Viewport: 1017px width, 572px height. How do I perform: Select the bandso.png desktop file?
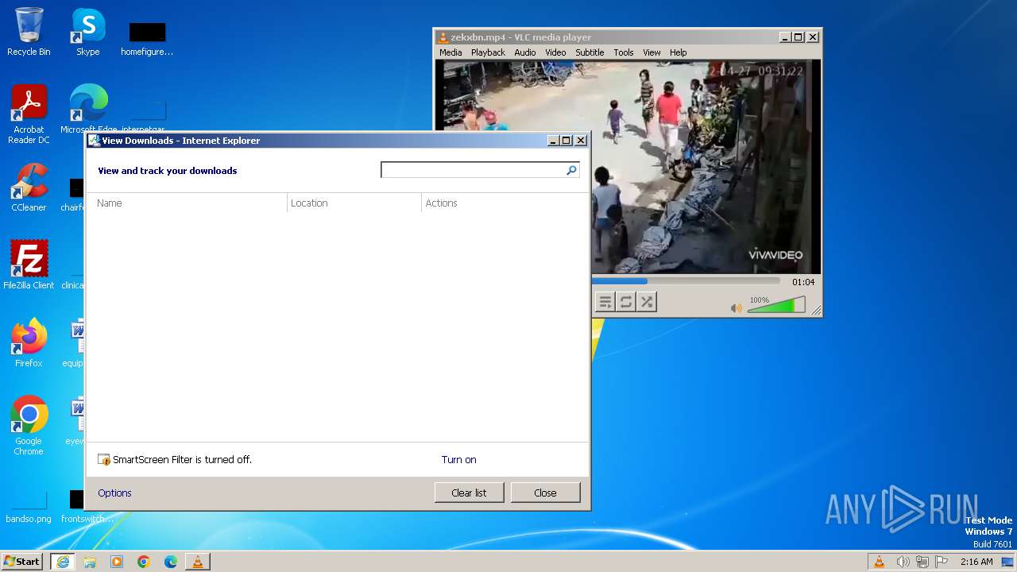click(29, 507)
